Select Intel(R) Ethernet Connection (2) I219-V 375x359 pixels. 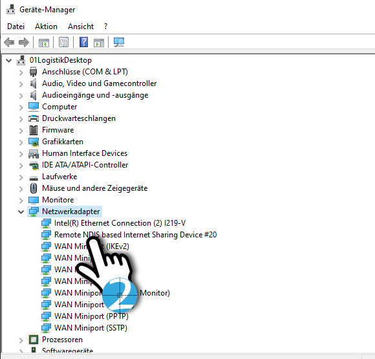point(120,223)
